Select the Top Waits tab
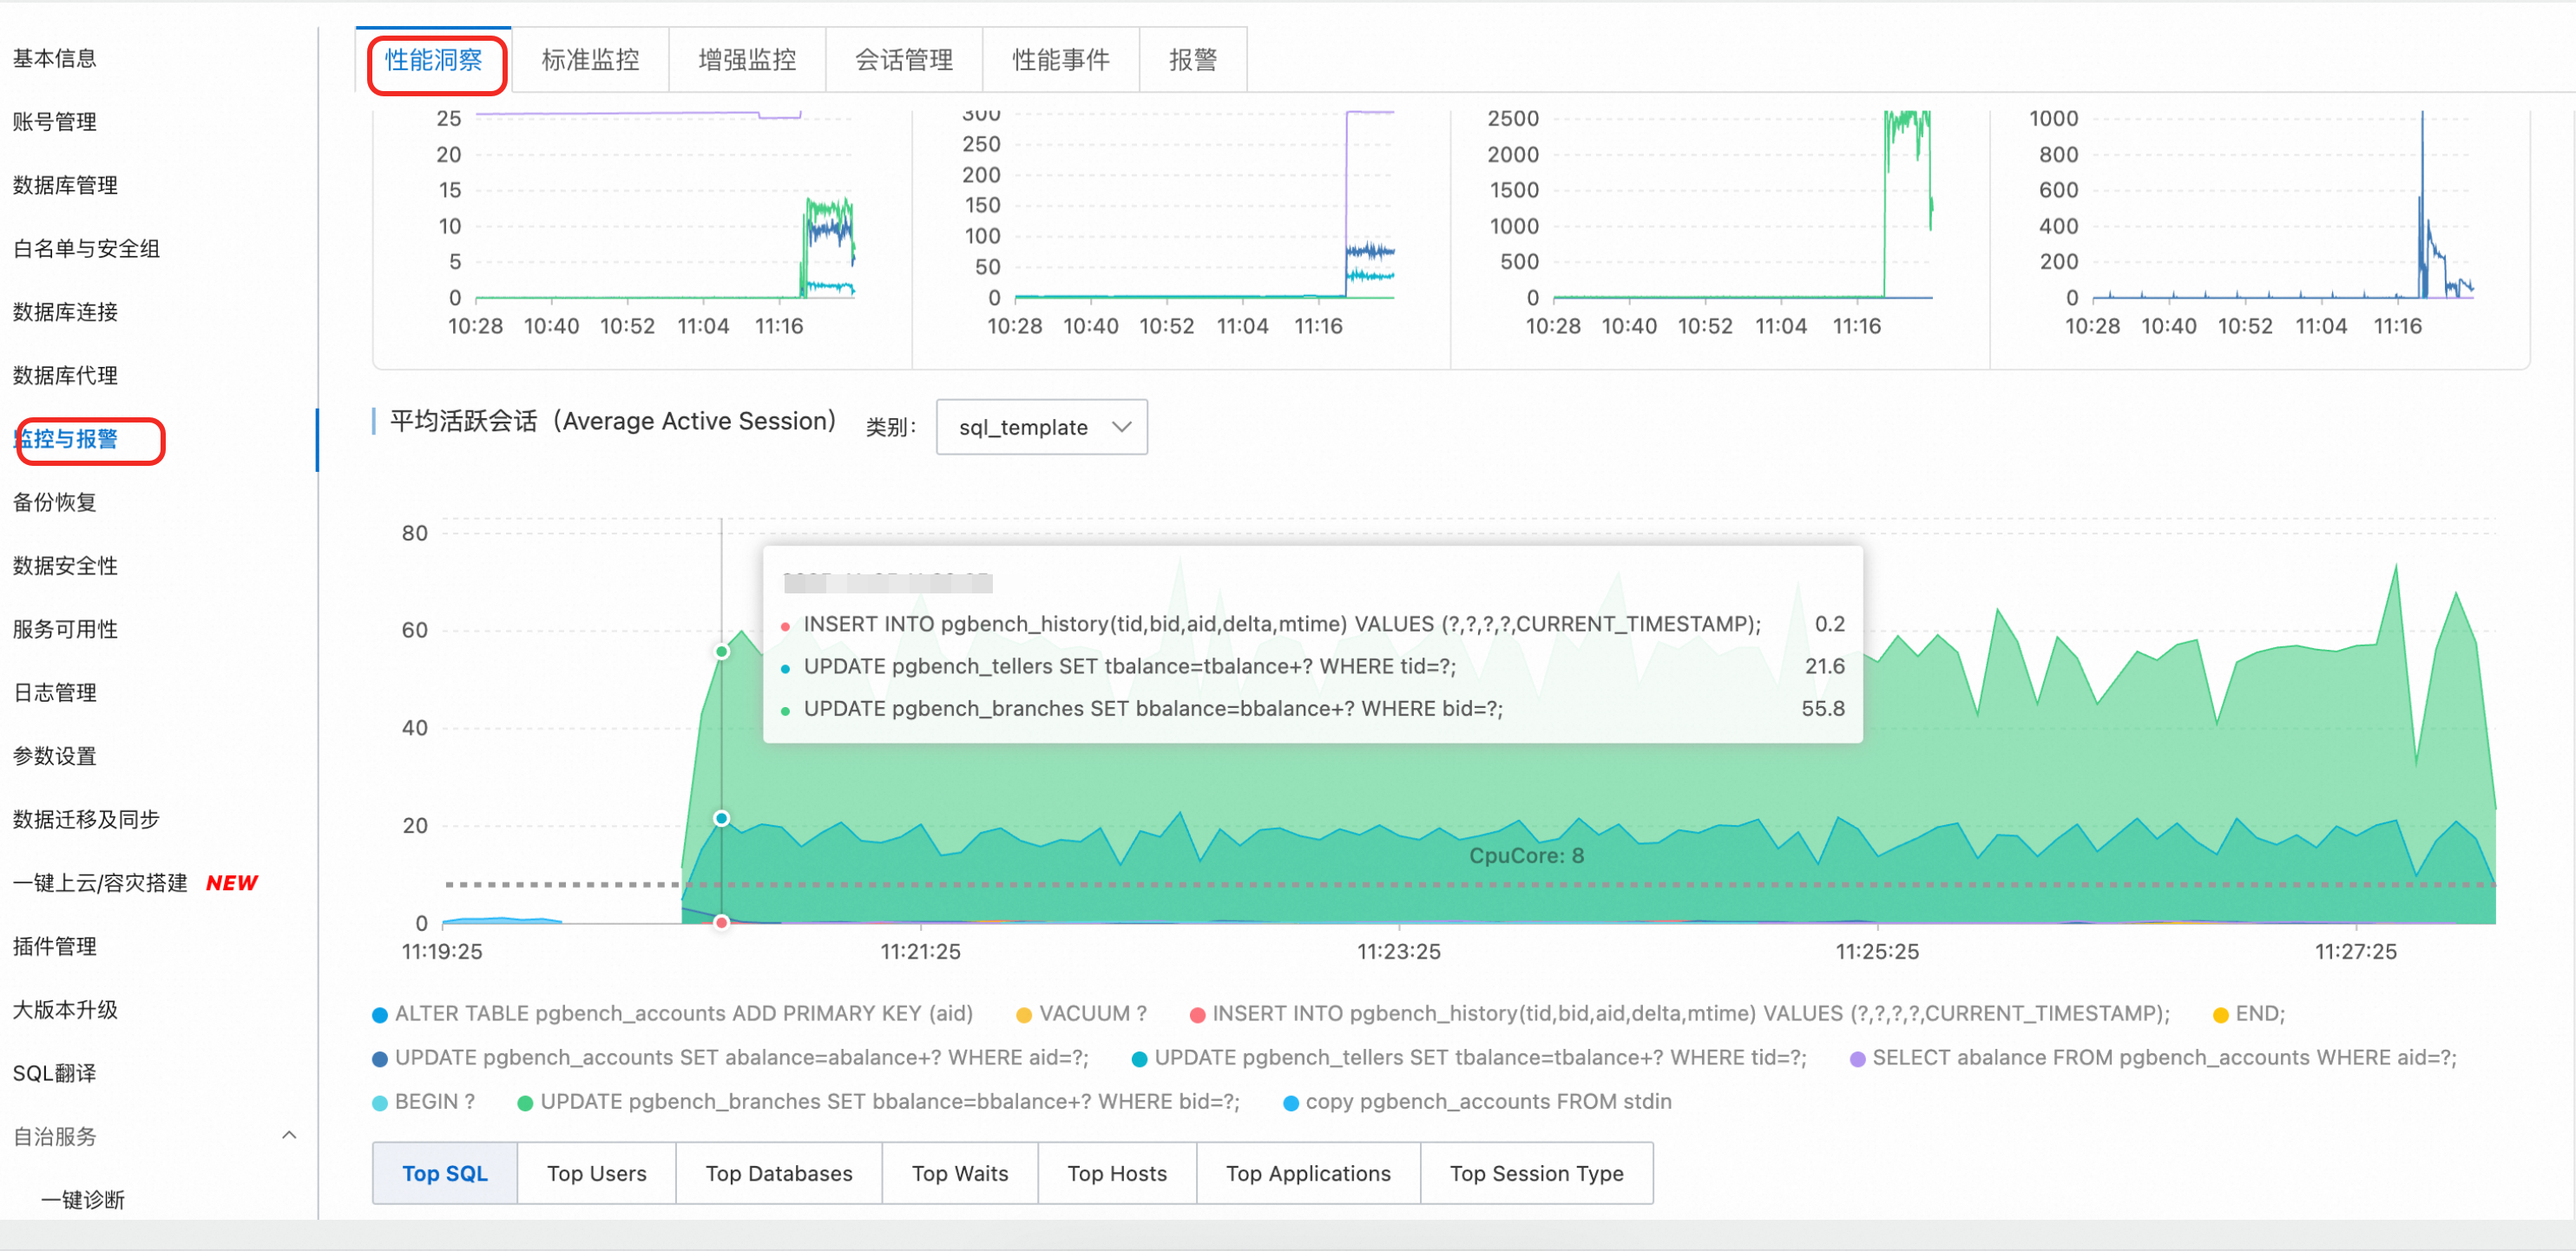The width and height of the screenshot is (2576, 1251). (959, 1173)
